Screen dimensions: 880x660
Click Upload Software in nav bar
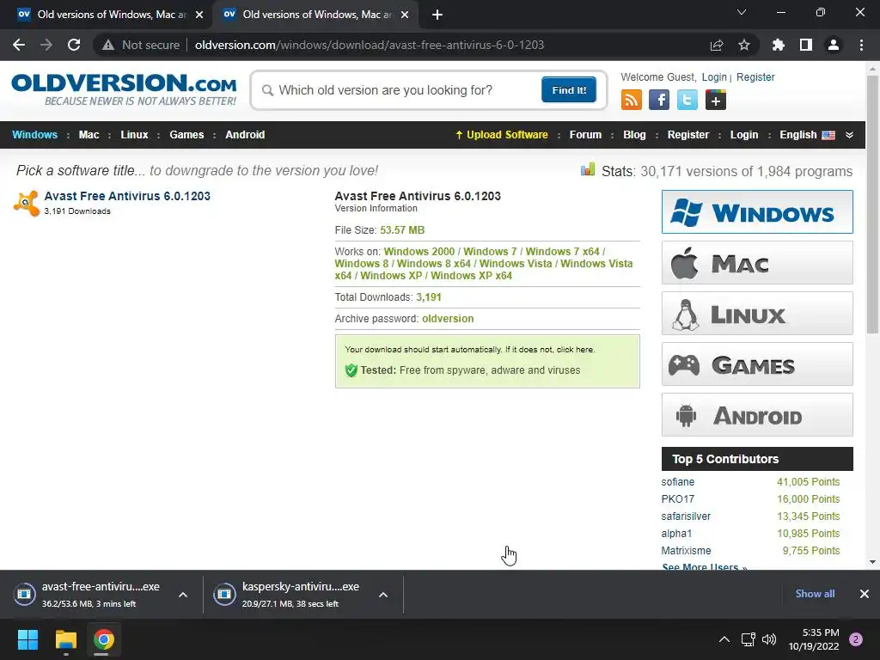502,135
